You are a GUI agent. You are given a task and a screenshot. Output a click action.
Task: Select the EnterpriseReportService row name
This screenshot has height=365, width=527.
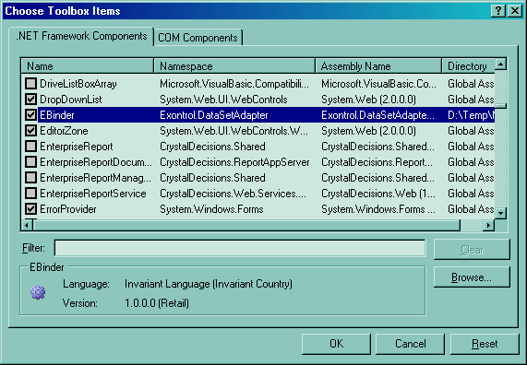point(93,194)
